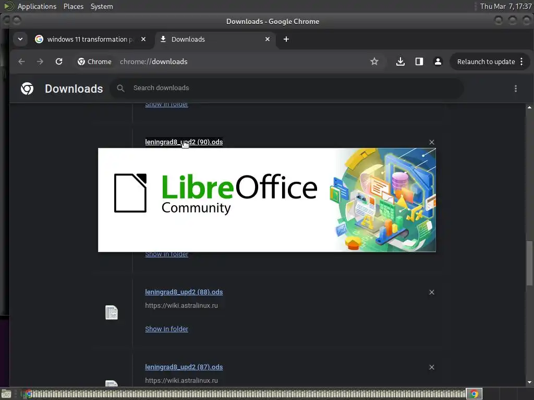Remove leningrad8_upd2 (90).ods from list

(x=432, y=142)
